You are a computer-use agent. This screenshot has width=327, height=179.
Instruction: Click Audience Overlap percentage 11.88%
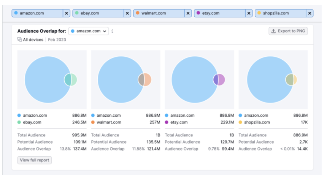[138, 149]
